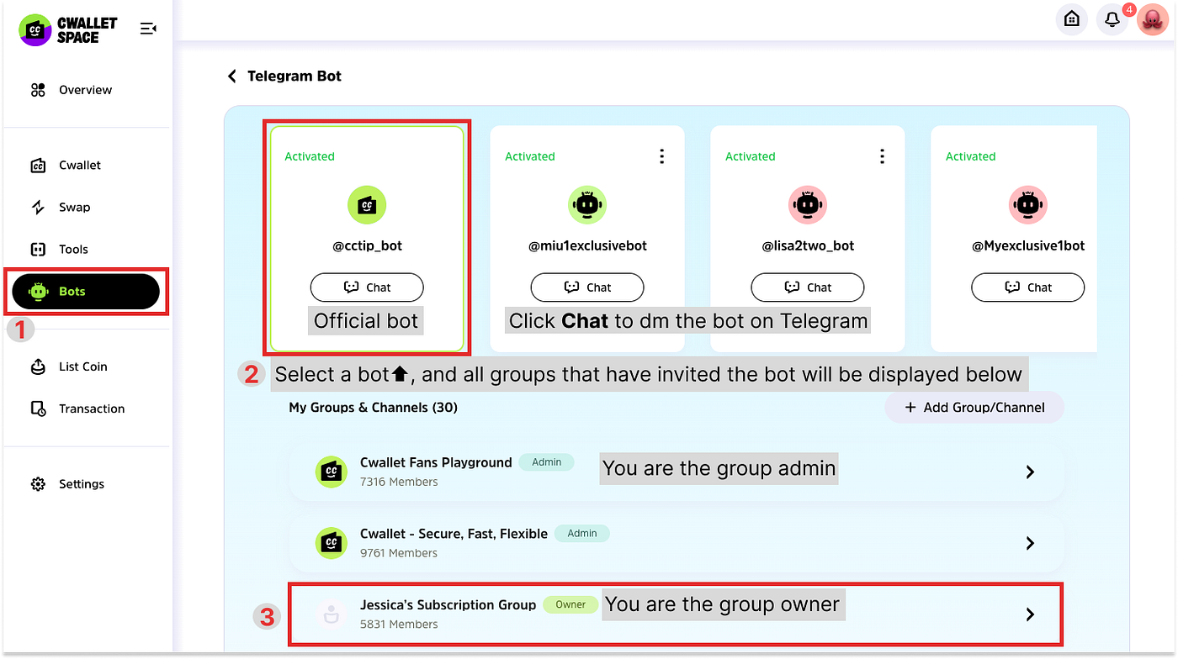Screen dimensions: 1178x659
Task: Open the Overview menu item
Action: [x=88, y=90]
